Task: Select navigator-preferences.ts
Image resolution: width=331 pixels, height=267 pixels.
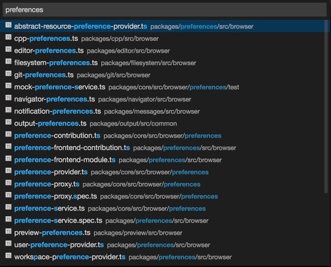Action: coord(55,99)
